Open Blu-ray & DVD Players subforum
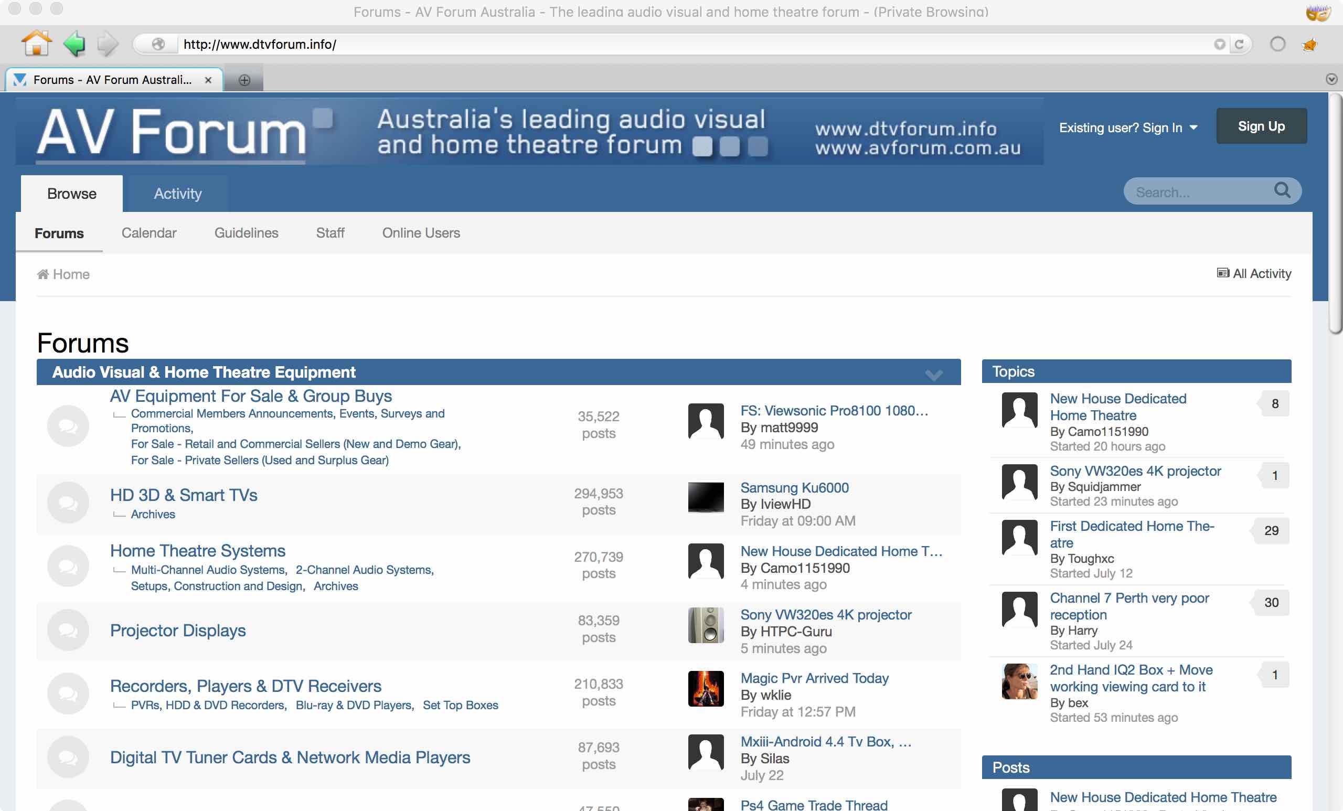Image resolution: width=1343 pixels, height=811 pixels. pos(355,705)
